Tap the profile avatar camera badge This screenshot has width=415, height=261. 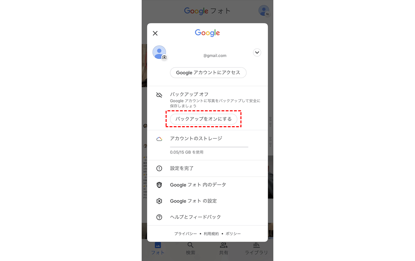[164, 57]
